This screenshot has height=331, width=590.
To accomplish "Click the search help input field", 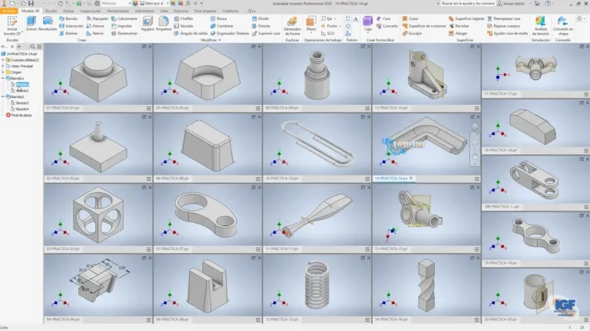I will (468, 3).
